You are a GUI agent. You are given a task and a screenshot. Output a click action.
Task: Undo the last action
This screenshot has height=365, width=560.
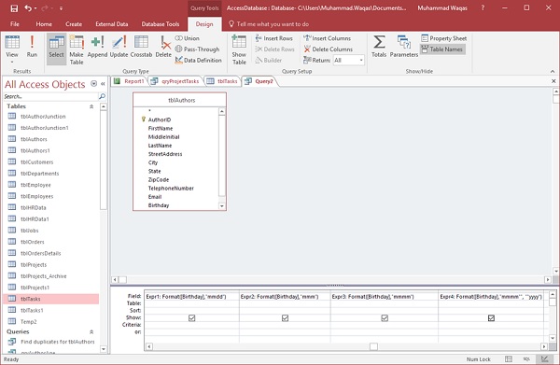pyautogui.click(x=28, y=7)
